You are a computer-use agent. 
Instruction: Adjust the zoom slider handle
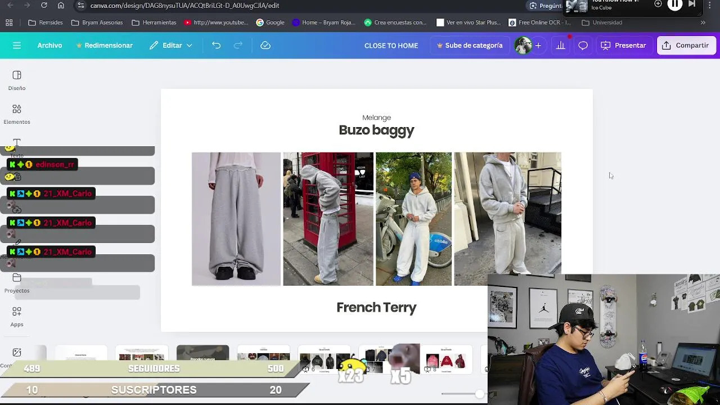point(479,394)
